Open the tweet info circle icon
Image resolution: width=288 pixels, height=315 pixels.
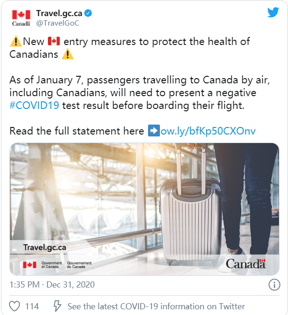tap(274, 285)
